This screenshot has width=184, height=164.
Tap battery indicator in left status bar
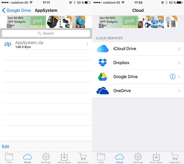[x=88, y=3]
